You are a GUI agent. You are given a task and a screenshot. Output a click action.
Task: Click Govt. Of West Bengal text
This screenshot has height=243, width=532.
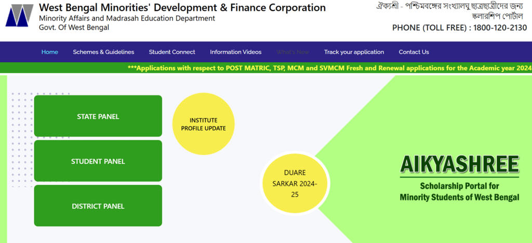tap(74, 28)
